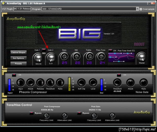Click the Mid value display 08
The height and width of the screenshot is (132, 157).
click(78, 63)
